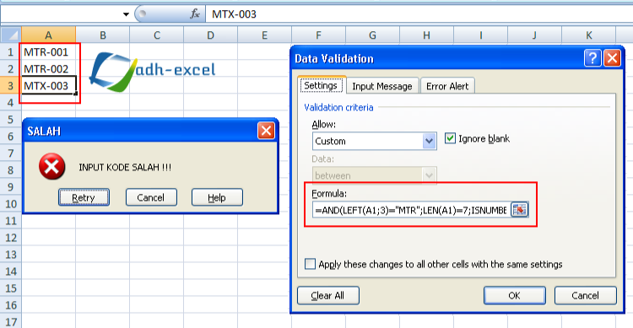Select row 11 header

click(x=10, y=221)
